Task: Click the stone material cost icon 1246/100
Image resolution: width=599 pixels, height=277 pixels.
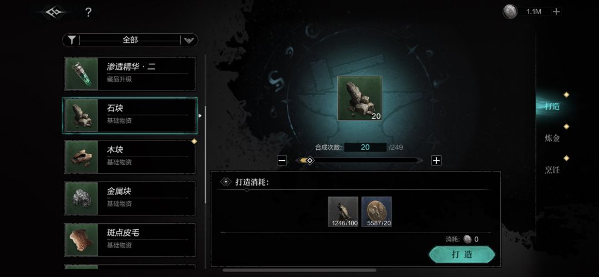Action: pyautogui.click(x=343, y=211)
